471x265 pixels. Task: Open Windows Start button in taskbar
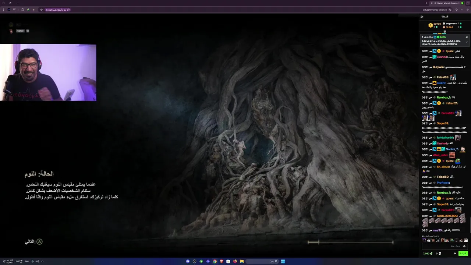click(x=283, y=261)
